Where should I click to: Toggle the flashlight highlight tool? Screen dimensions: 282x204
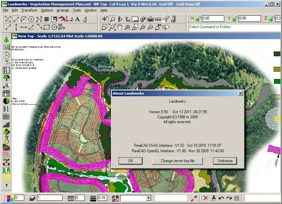coord(166,19)
